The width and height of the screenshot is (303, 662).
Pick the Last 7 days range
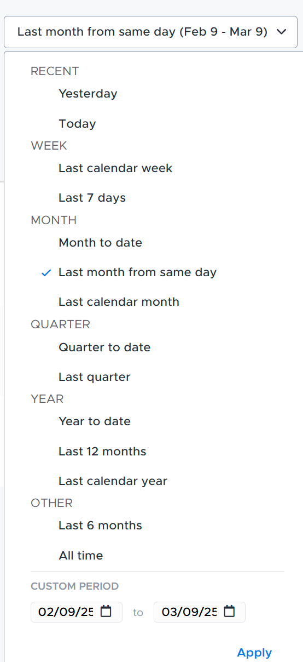[x=92, y=198]
